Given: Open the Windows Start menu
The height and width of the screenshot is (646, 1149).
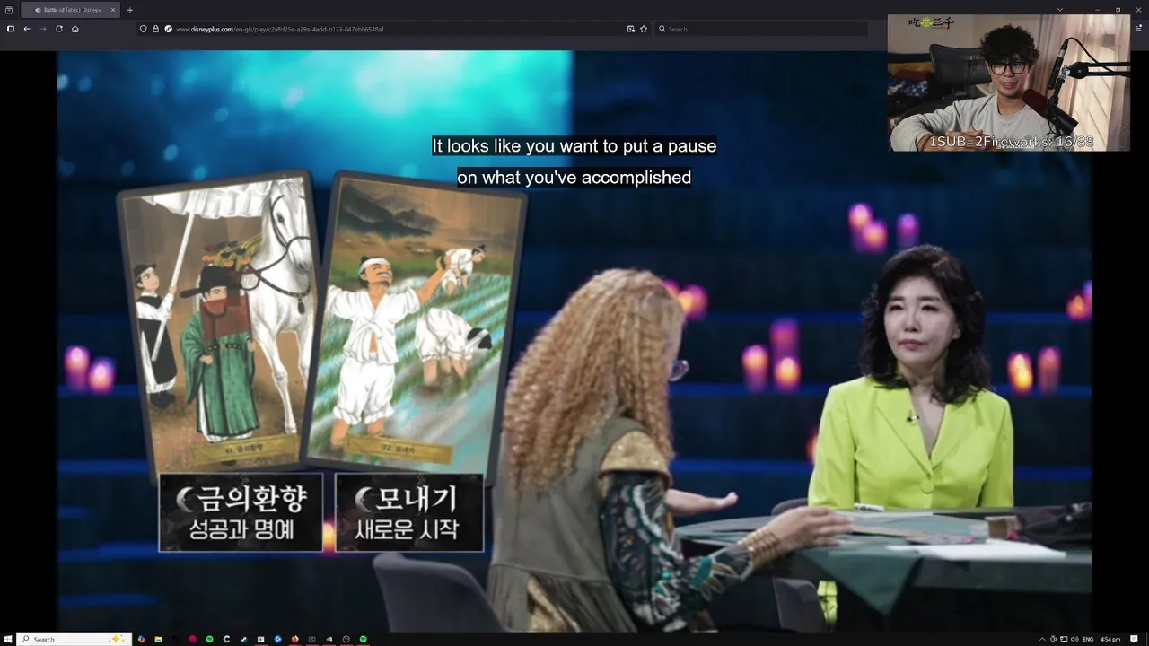Looking at the screenshot, I should click(8, 639).
